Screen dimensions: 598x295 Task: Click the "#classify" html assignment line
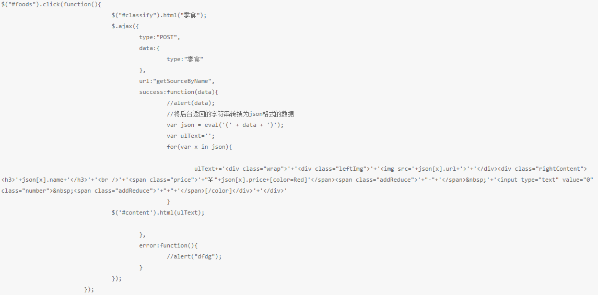pos(159,15)
